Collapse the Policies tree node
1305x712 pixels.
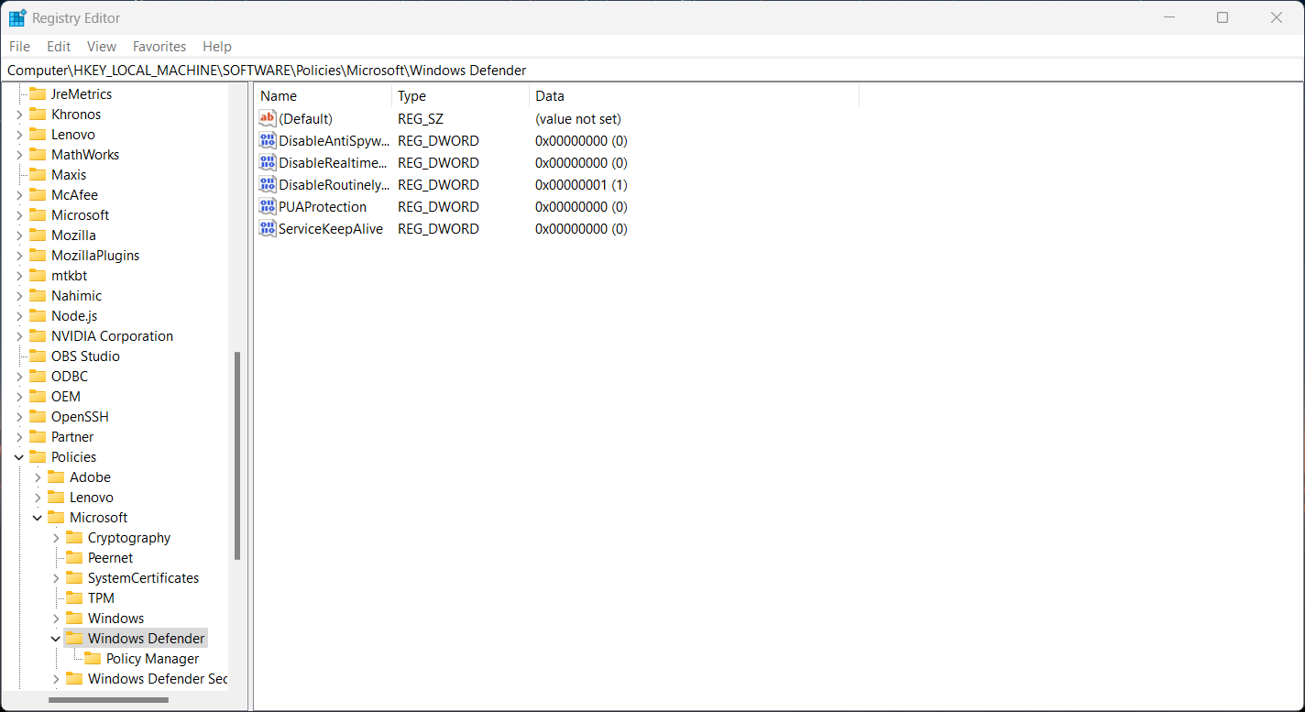18,456
